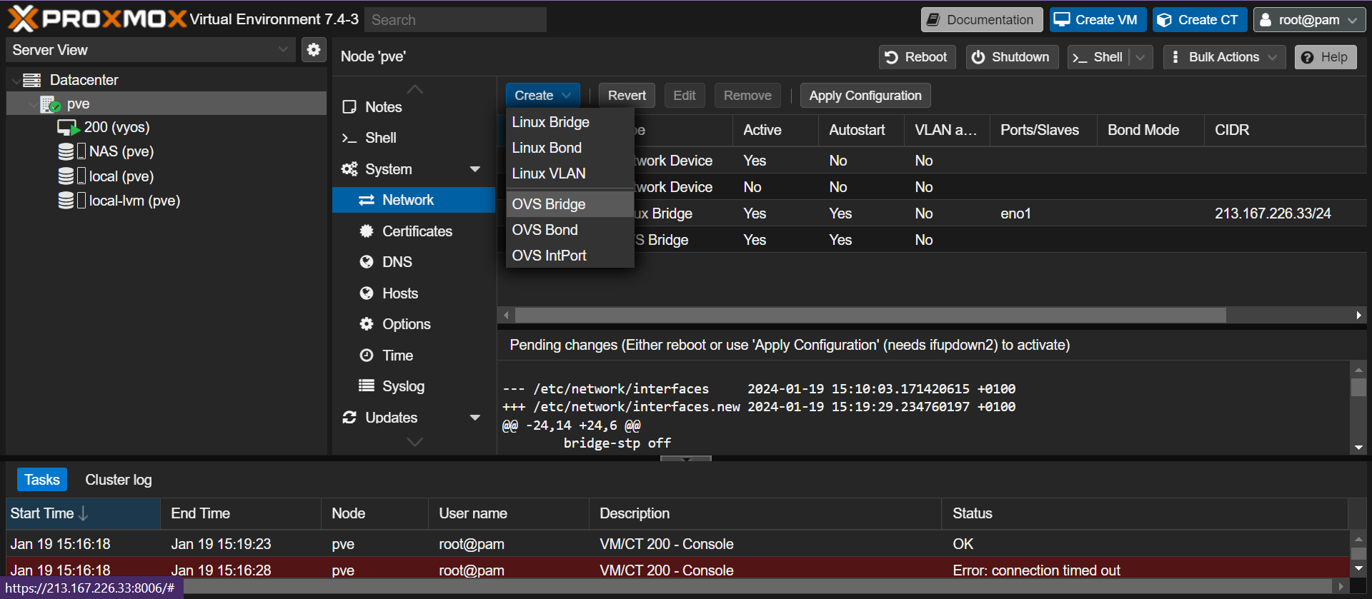This screenshot has height=599, width=1372.
Task: Click the Time clock icon
Action: [367, 356]
